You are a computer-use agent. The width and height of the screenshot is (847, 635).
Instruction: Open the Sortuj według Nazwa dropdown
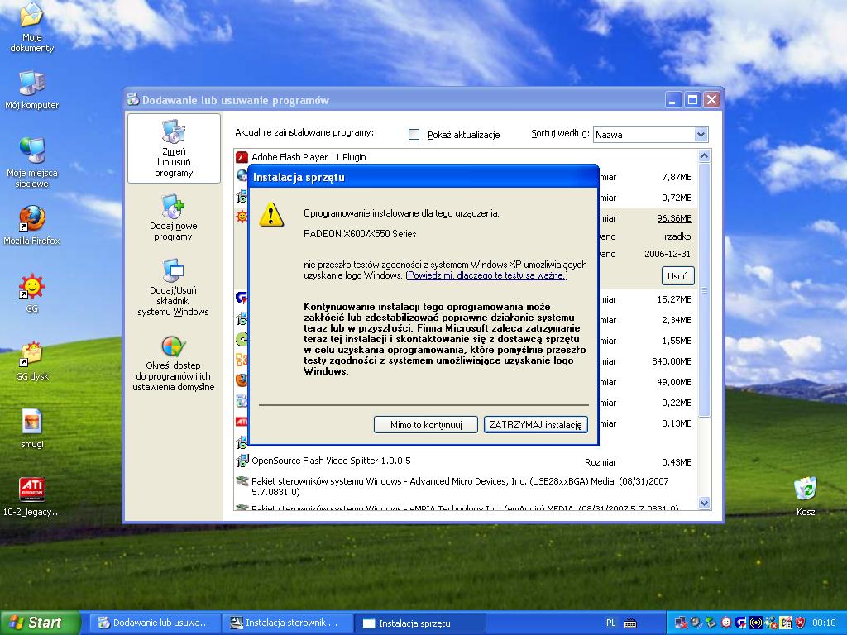(650, 135)
